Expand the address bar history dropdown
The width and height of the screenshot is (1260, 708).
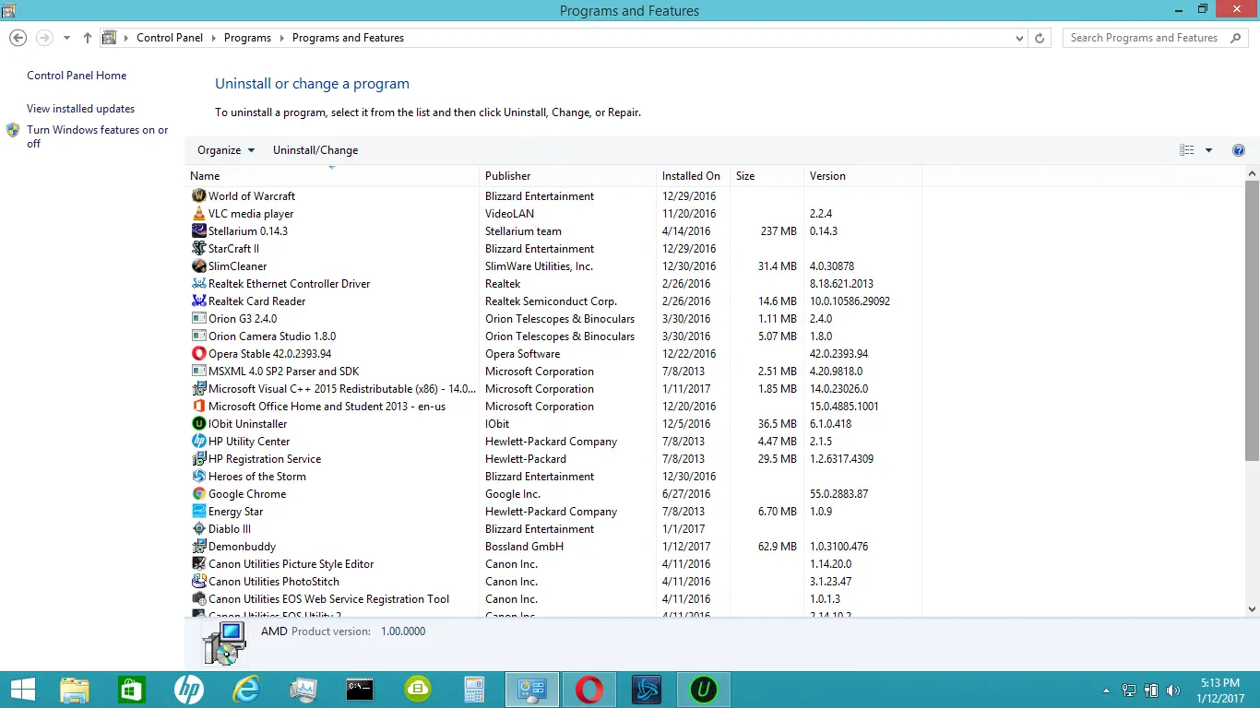[1019, 38]
